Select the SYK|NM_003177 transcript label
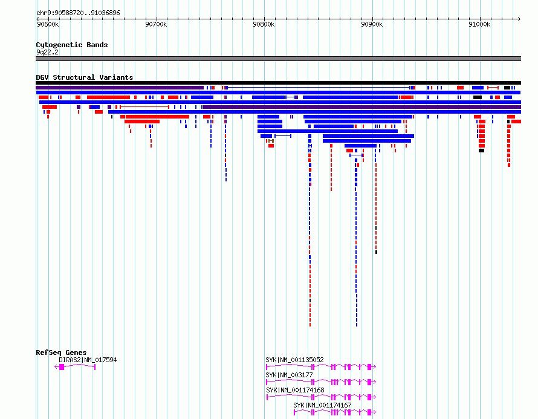This screenshot has height=419, width=538. 289,375
